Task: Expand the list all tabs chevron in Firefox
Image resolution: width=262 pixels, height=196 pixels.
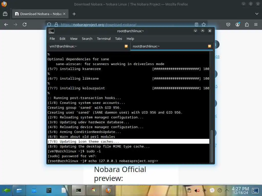Action: click(x=257, y=14)
